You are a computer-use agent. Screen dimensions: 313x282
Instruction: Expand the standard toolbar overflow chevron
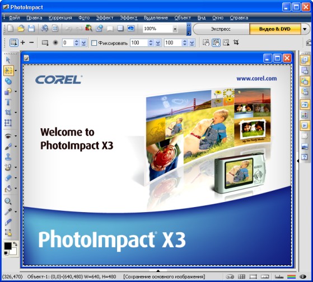189,29
